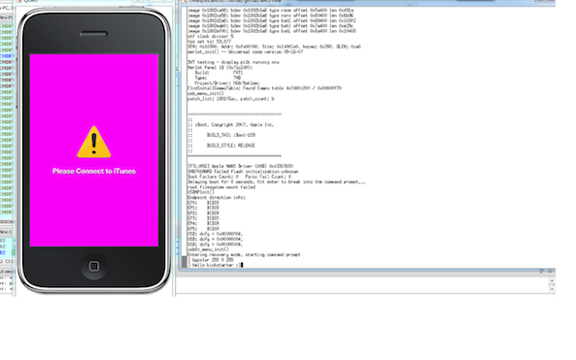
Task: Click the empty bottom output pane
Action: [362, 284]
